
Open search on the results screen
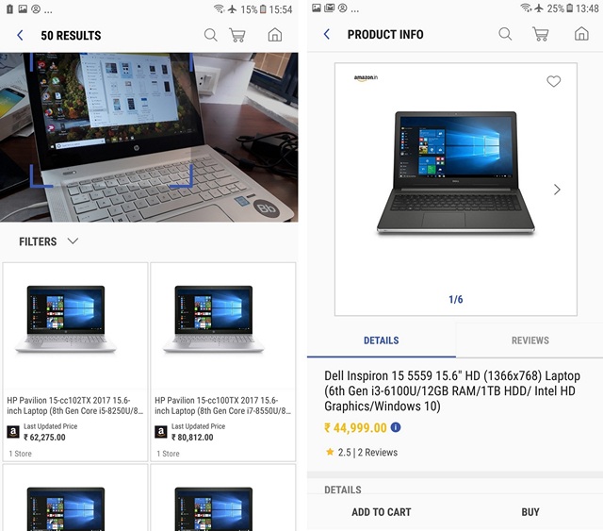pyautogui.click(x=210, y=35)
